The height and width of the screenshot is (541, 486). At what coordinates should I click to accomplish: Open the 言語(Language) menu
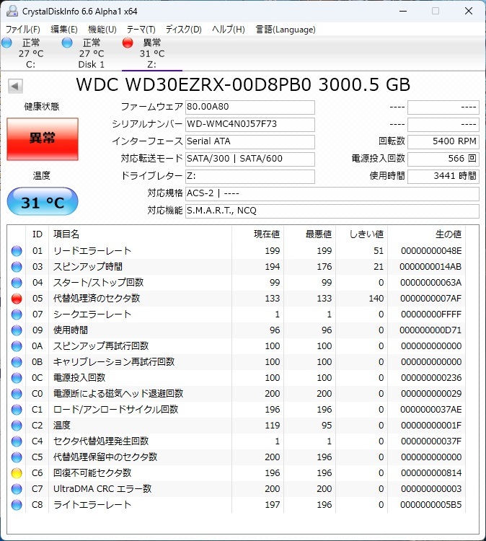click(x=286, y=30)
